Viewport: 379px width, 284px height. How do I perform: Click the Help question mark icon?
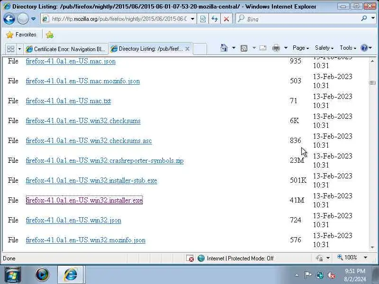coord(364,48)
